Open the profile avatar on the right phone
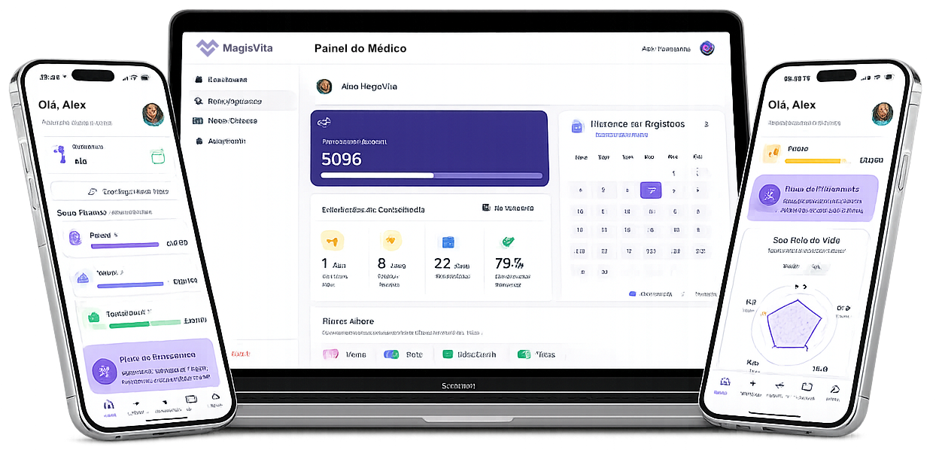942x450 pixels. click(x=883, y=114)
